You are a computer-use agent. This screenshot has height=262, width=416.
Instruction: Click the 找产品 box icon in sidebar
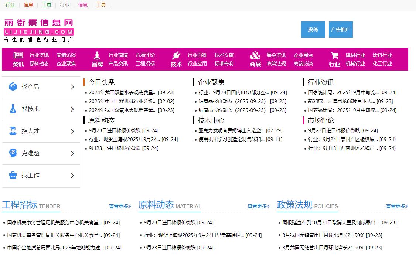(x=13, y=87)
